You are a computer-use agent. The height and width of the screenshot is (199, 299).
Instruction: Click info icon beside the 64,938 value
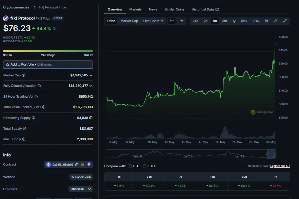pyautogui.click(x=91, y=118)
